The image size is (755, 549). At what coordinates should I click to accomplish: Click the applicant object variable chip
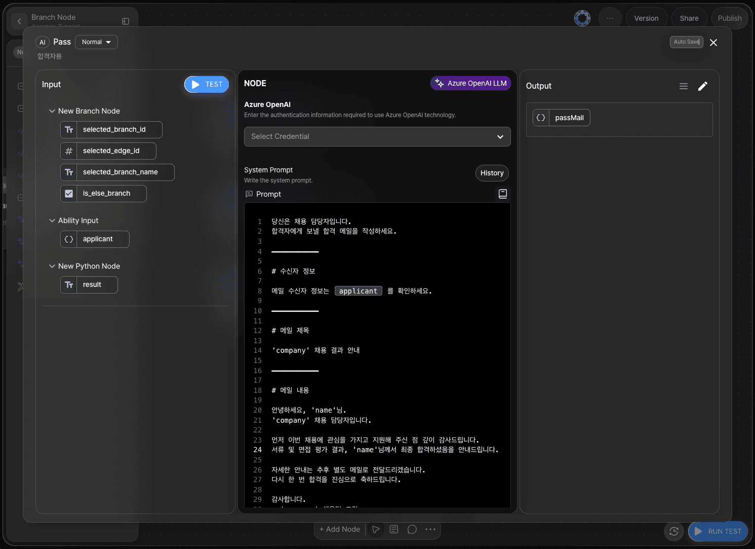pos(95,239)
